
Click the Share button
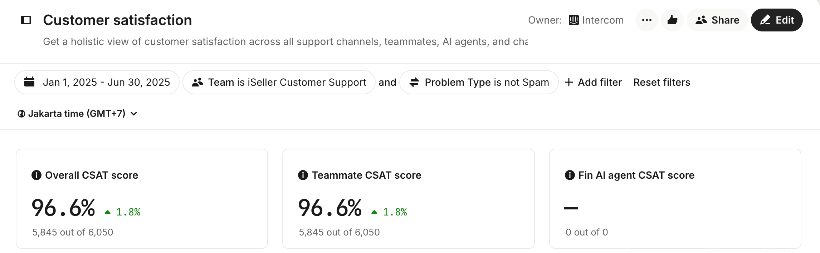[717, 20]
